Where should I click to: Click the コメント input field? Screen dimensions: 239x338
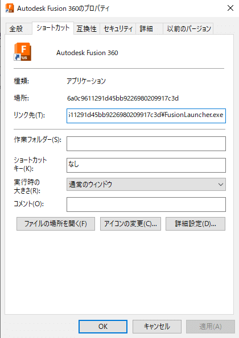pyautogui.click(x=146, y=205)
